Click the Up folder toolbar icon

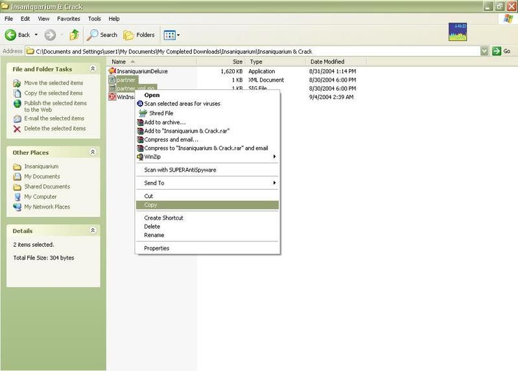(x=75, y=35)
